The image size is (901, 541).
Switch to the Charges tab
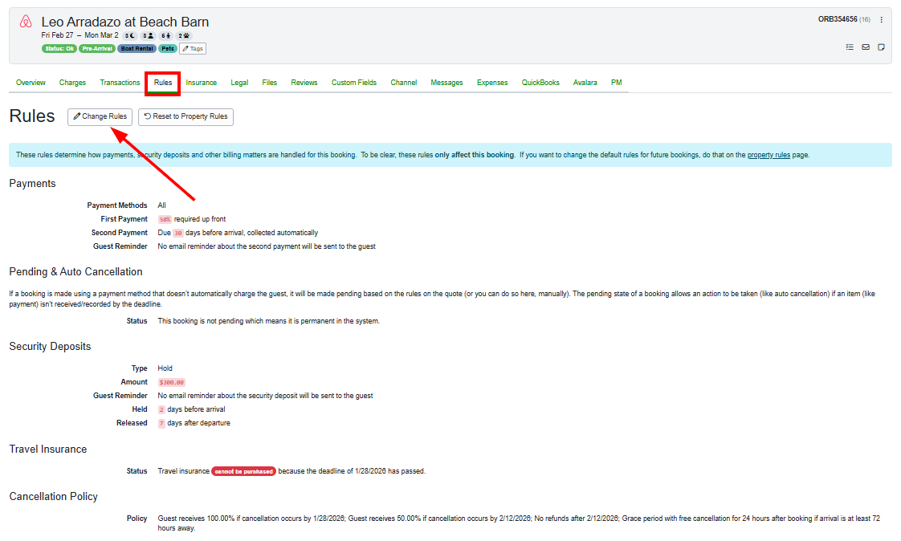[72, 82]
